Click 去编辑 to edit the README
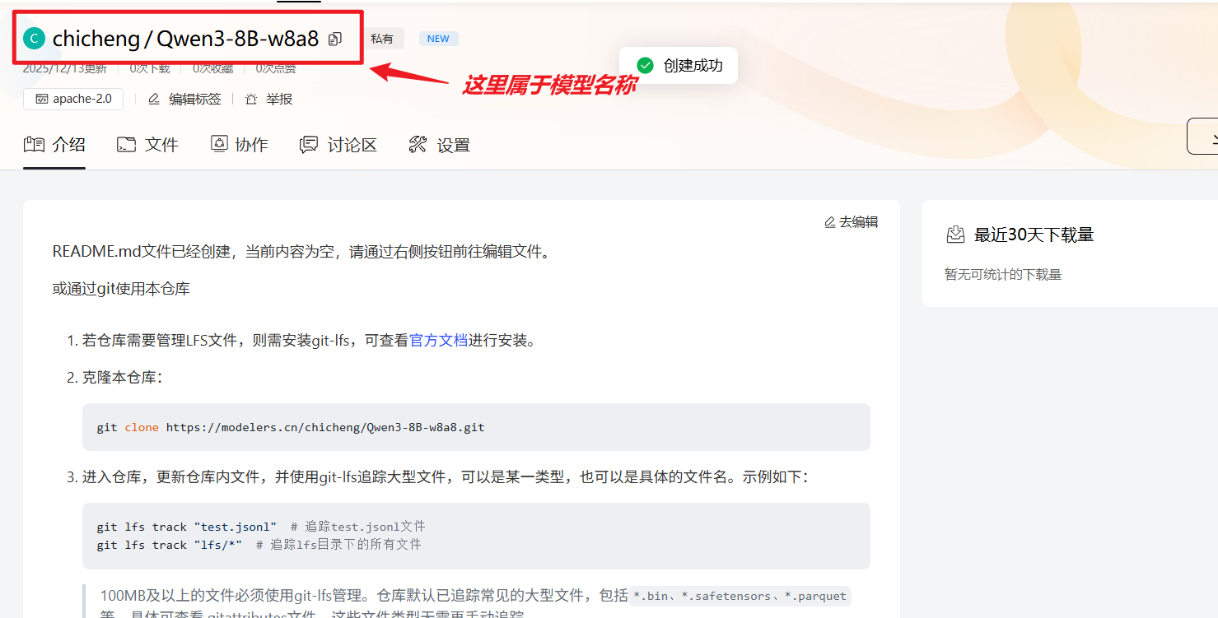 point(858,221)
